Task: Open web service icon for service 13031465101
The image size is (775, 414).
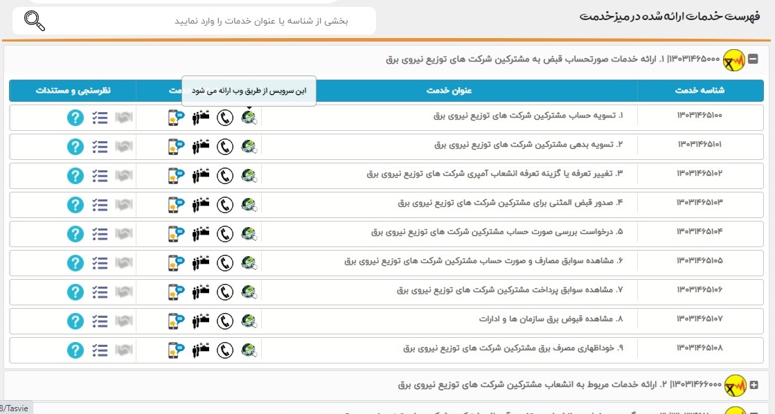Action: [249, 146]
